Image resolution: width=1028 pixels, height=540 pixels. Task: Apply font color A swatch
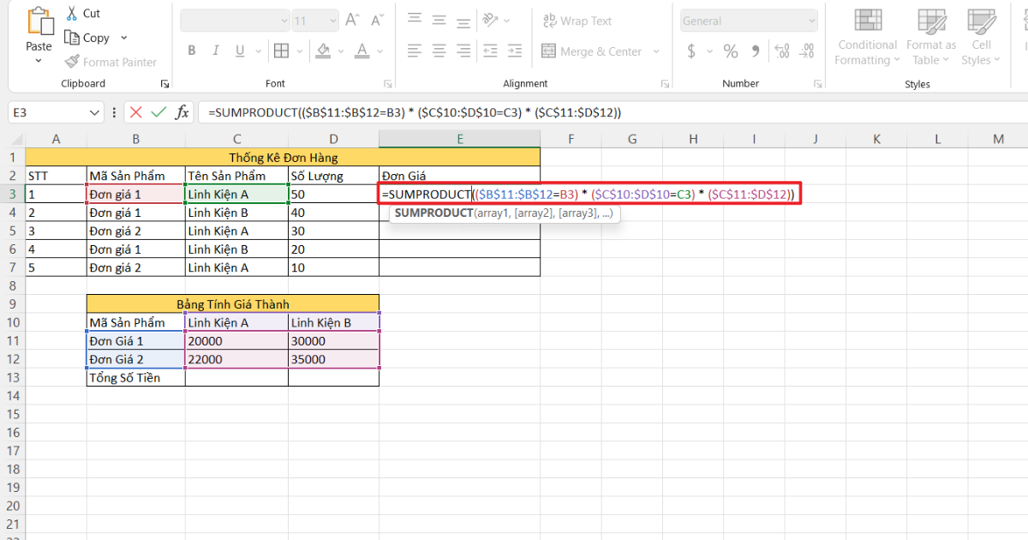[362, 51]
